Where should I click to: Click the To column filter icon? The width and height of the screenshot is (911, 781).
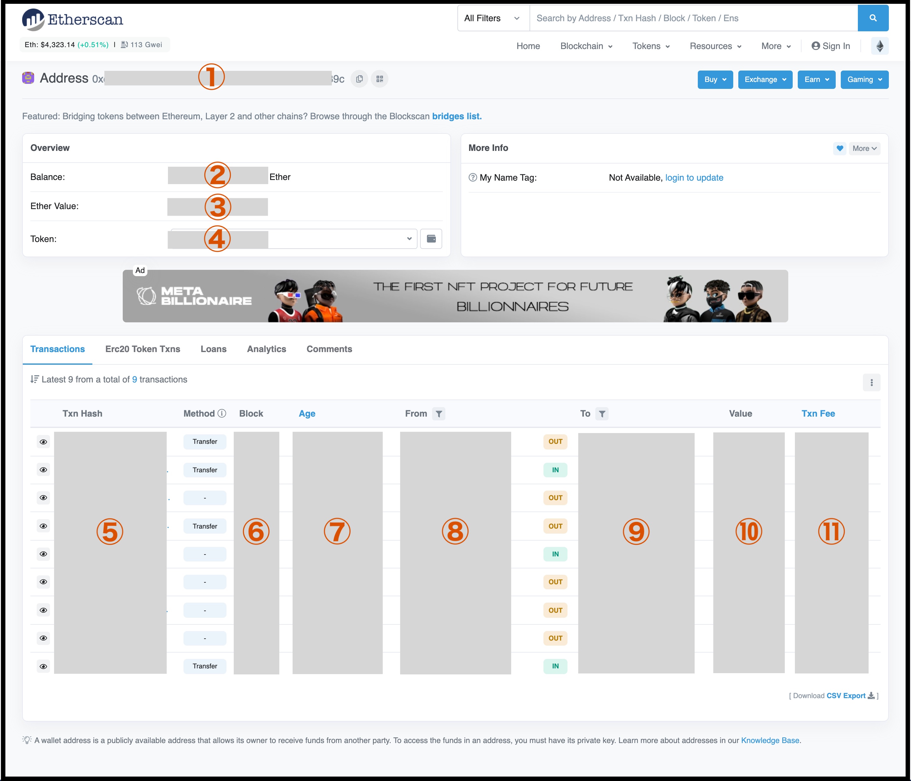tap(602, 413)
